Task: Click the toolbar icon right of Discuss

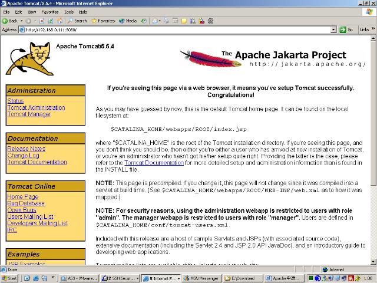Action: click(x=193, y=21)
